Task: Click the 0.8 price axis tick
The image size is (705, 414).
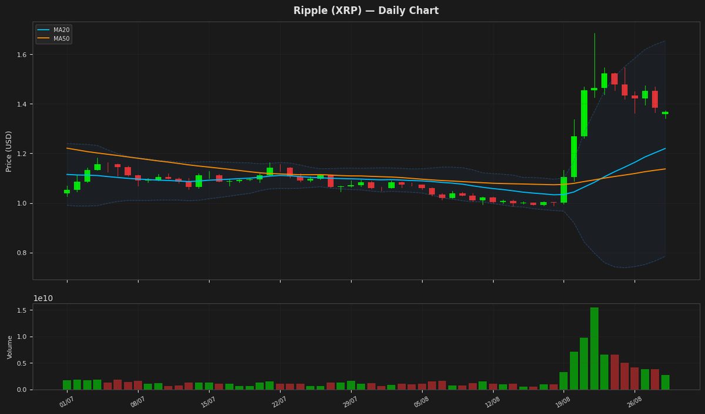Action: 22,253
